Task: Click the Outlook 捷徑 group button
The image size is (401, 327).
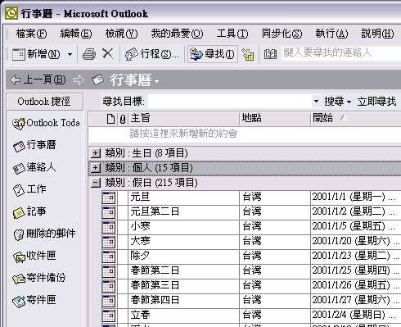Action: 45,102
